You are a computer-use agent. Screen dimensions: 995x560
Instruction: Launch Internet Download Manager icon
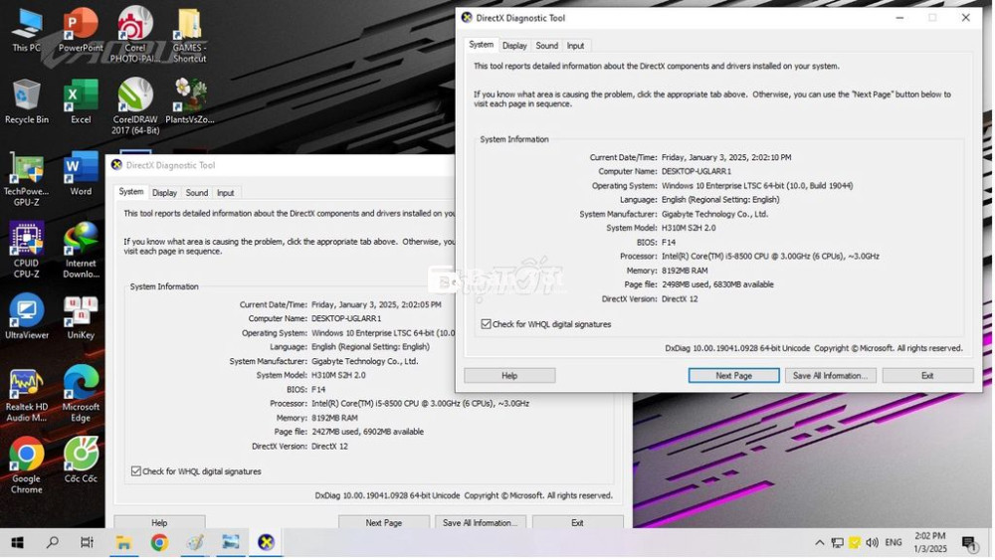click(81, 251)
